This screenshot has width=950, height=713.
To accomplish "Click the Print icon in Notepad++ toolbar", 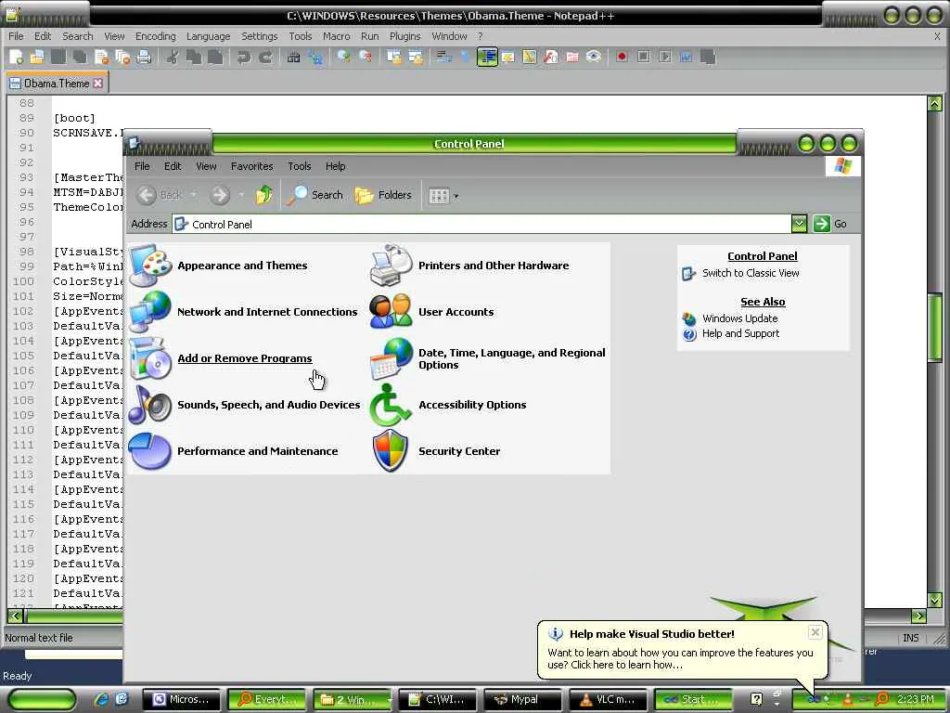I will (144, 57).
